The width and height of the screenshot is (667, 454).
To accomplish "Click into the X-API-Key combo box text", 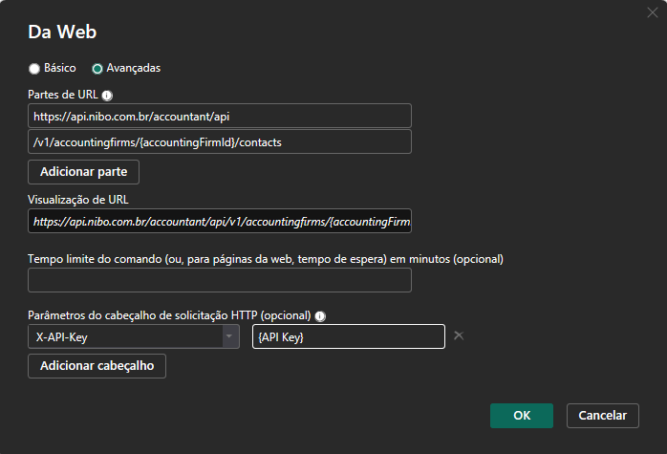I will pyautogui.click(x=125, y=336).
